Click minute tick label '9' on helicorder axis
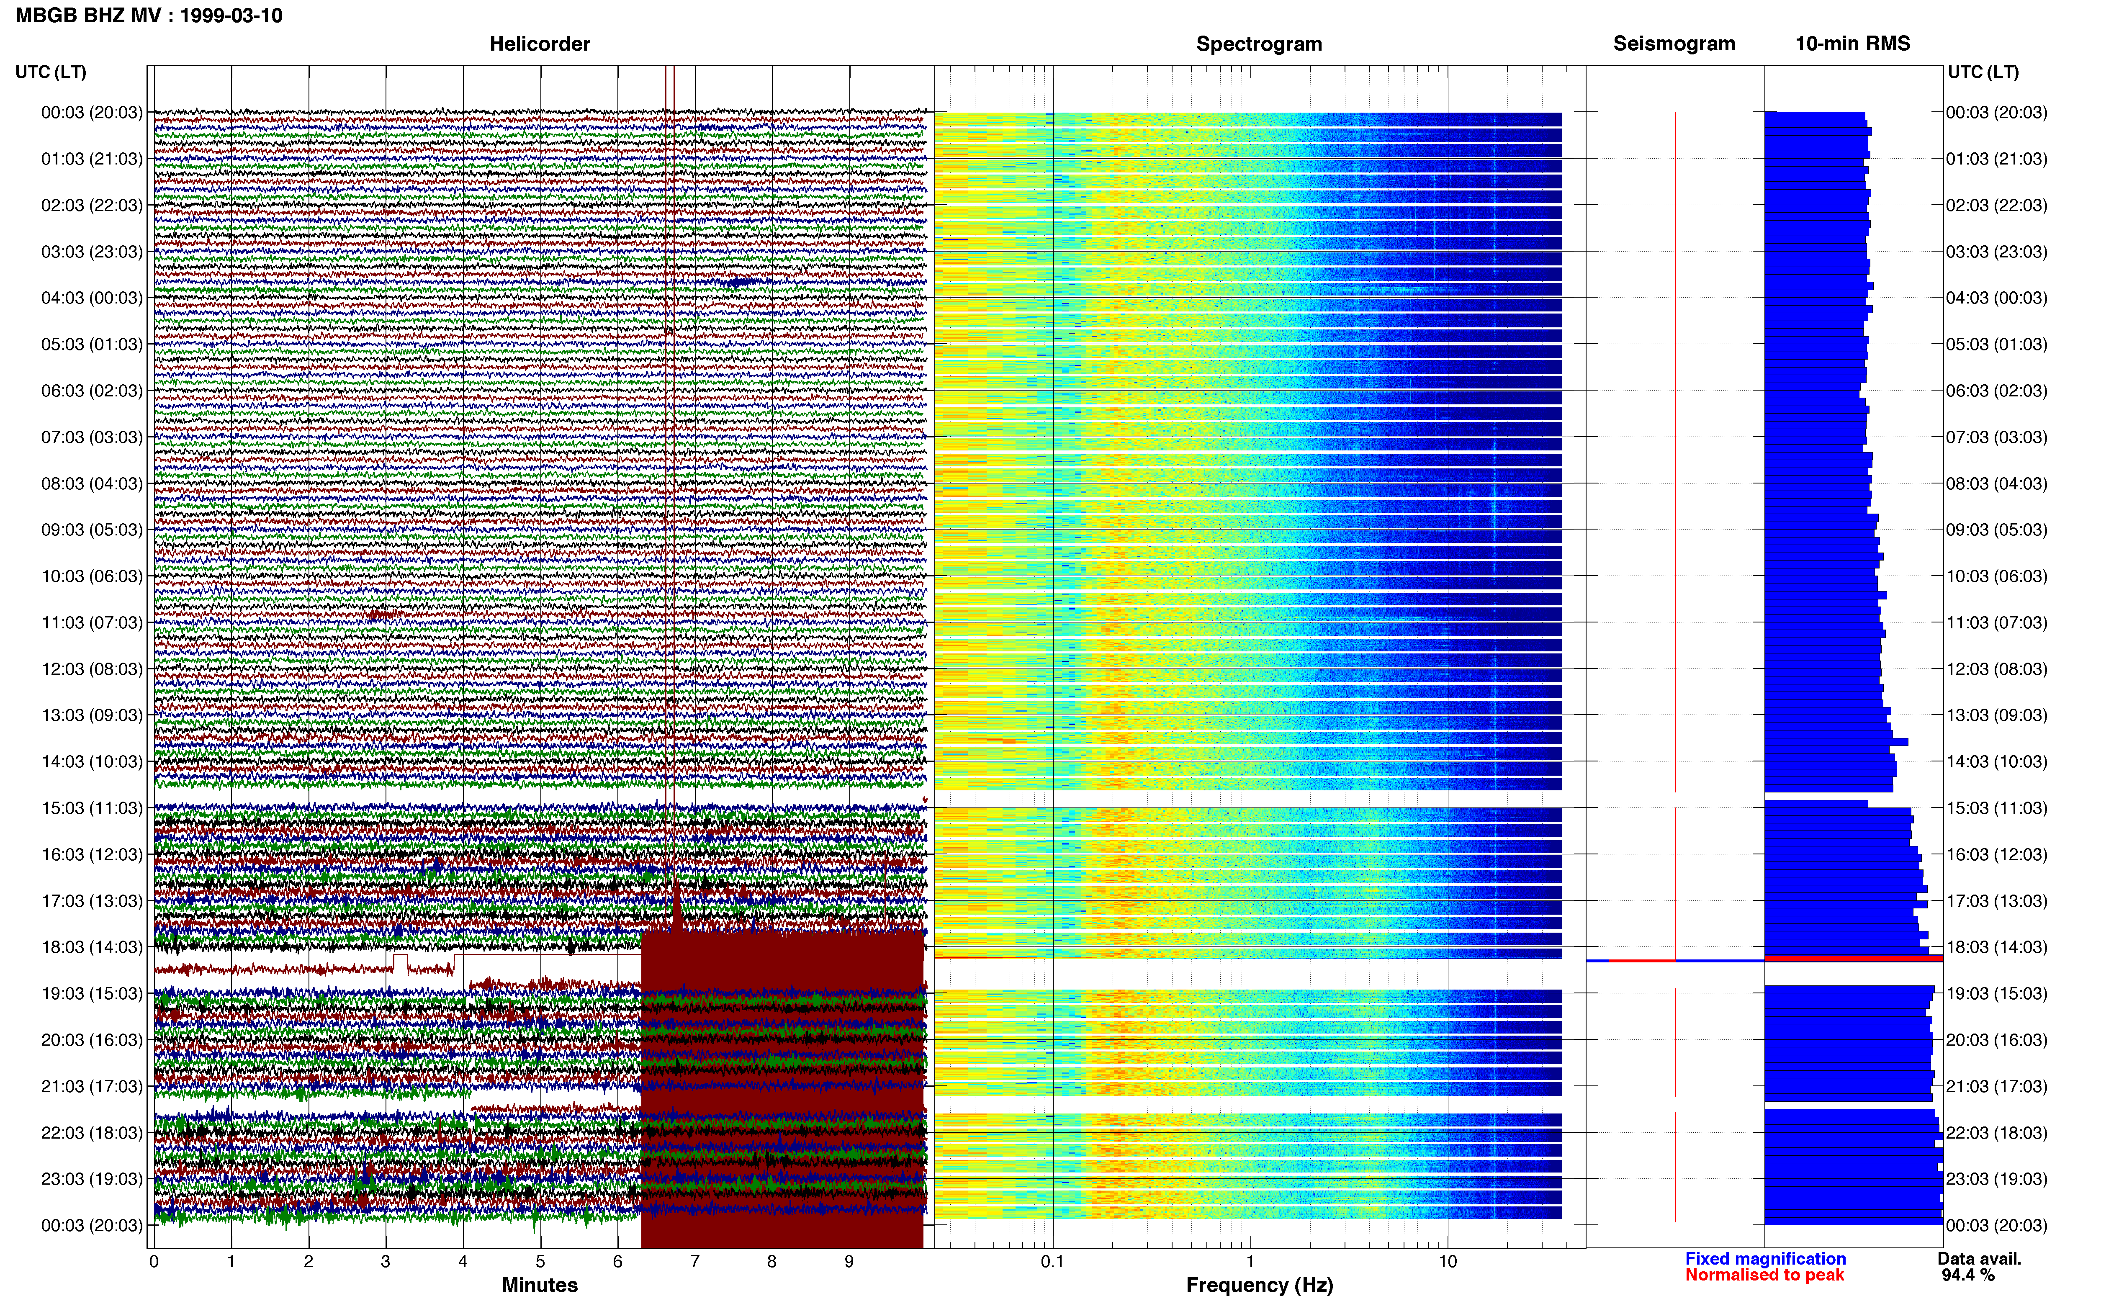This screenshot has width=2101, height=1314. click(x=849, y=1262)
